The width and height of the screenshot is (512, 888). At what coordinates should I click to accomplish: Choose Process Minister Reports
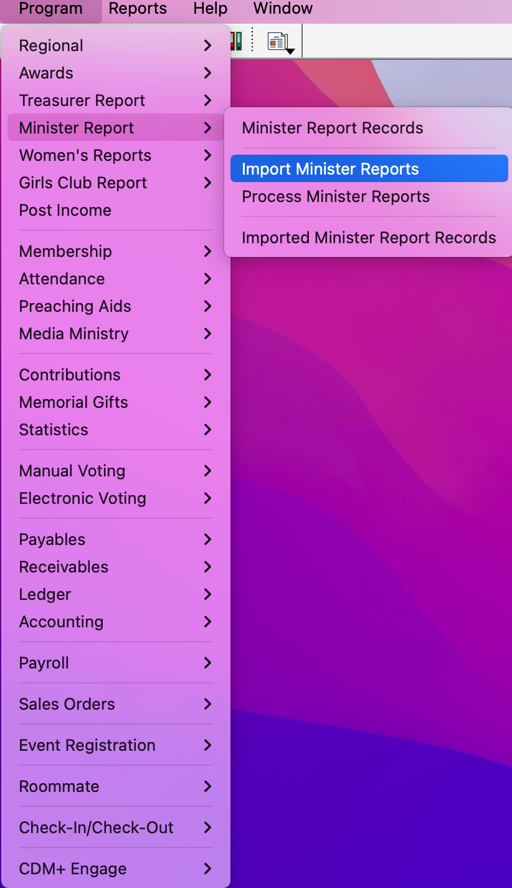click(x=336, y=196)
